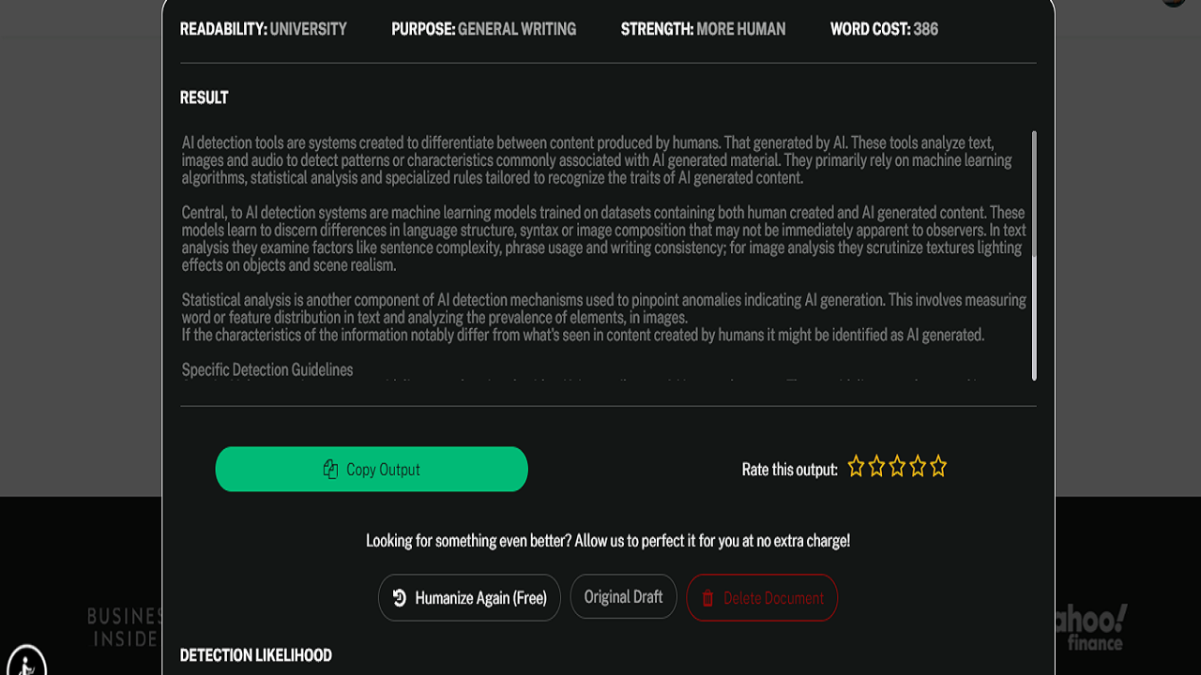Click the Word Cost: 386 indicator
This screenshot has height=675, width=1201.
884,29
